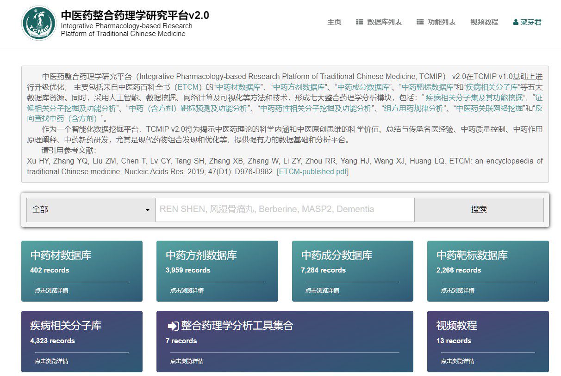Open the 全部 category dropdown
This screenshot has height=376, width=561.
point(91,210)
